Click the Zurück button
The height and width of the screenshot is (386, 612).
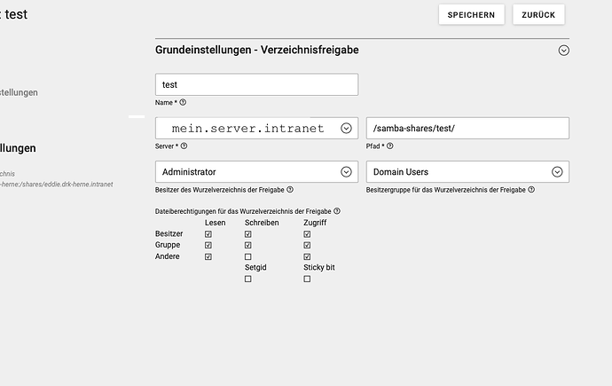pos(538,14)
